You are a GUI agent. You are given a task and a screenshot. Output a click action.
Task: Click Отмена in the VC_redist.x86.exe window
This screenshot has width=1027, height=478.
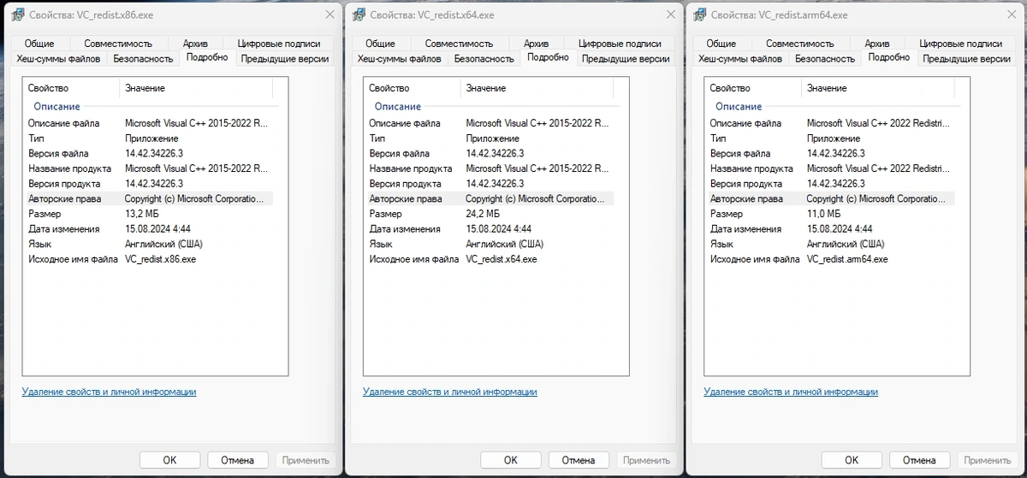point(237,459)
